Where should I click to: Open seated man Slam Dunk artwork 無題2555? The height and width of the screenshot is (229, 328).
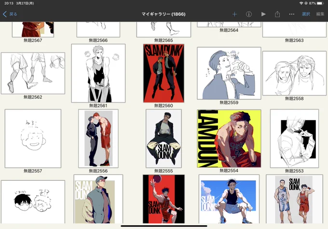click(x=164, y=138)
